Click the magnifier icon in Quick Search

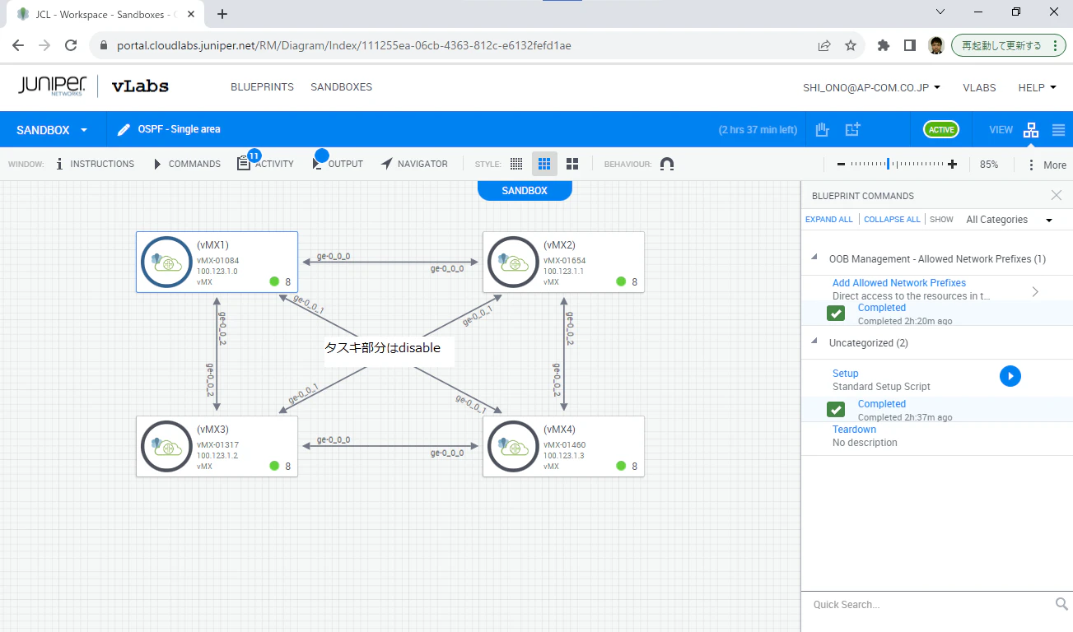pos(1061,604)
